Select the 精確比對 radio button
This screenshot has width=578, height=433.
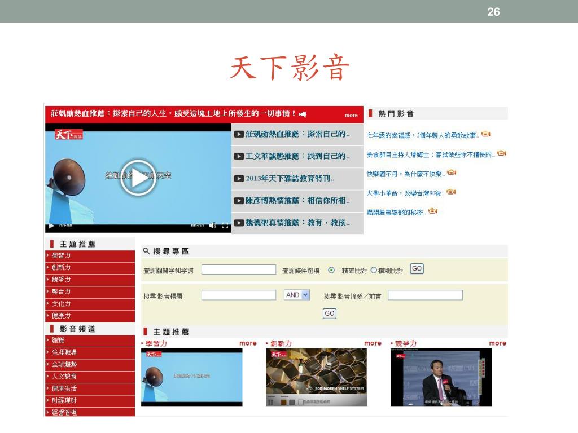tap(331, 270)
